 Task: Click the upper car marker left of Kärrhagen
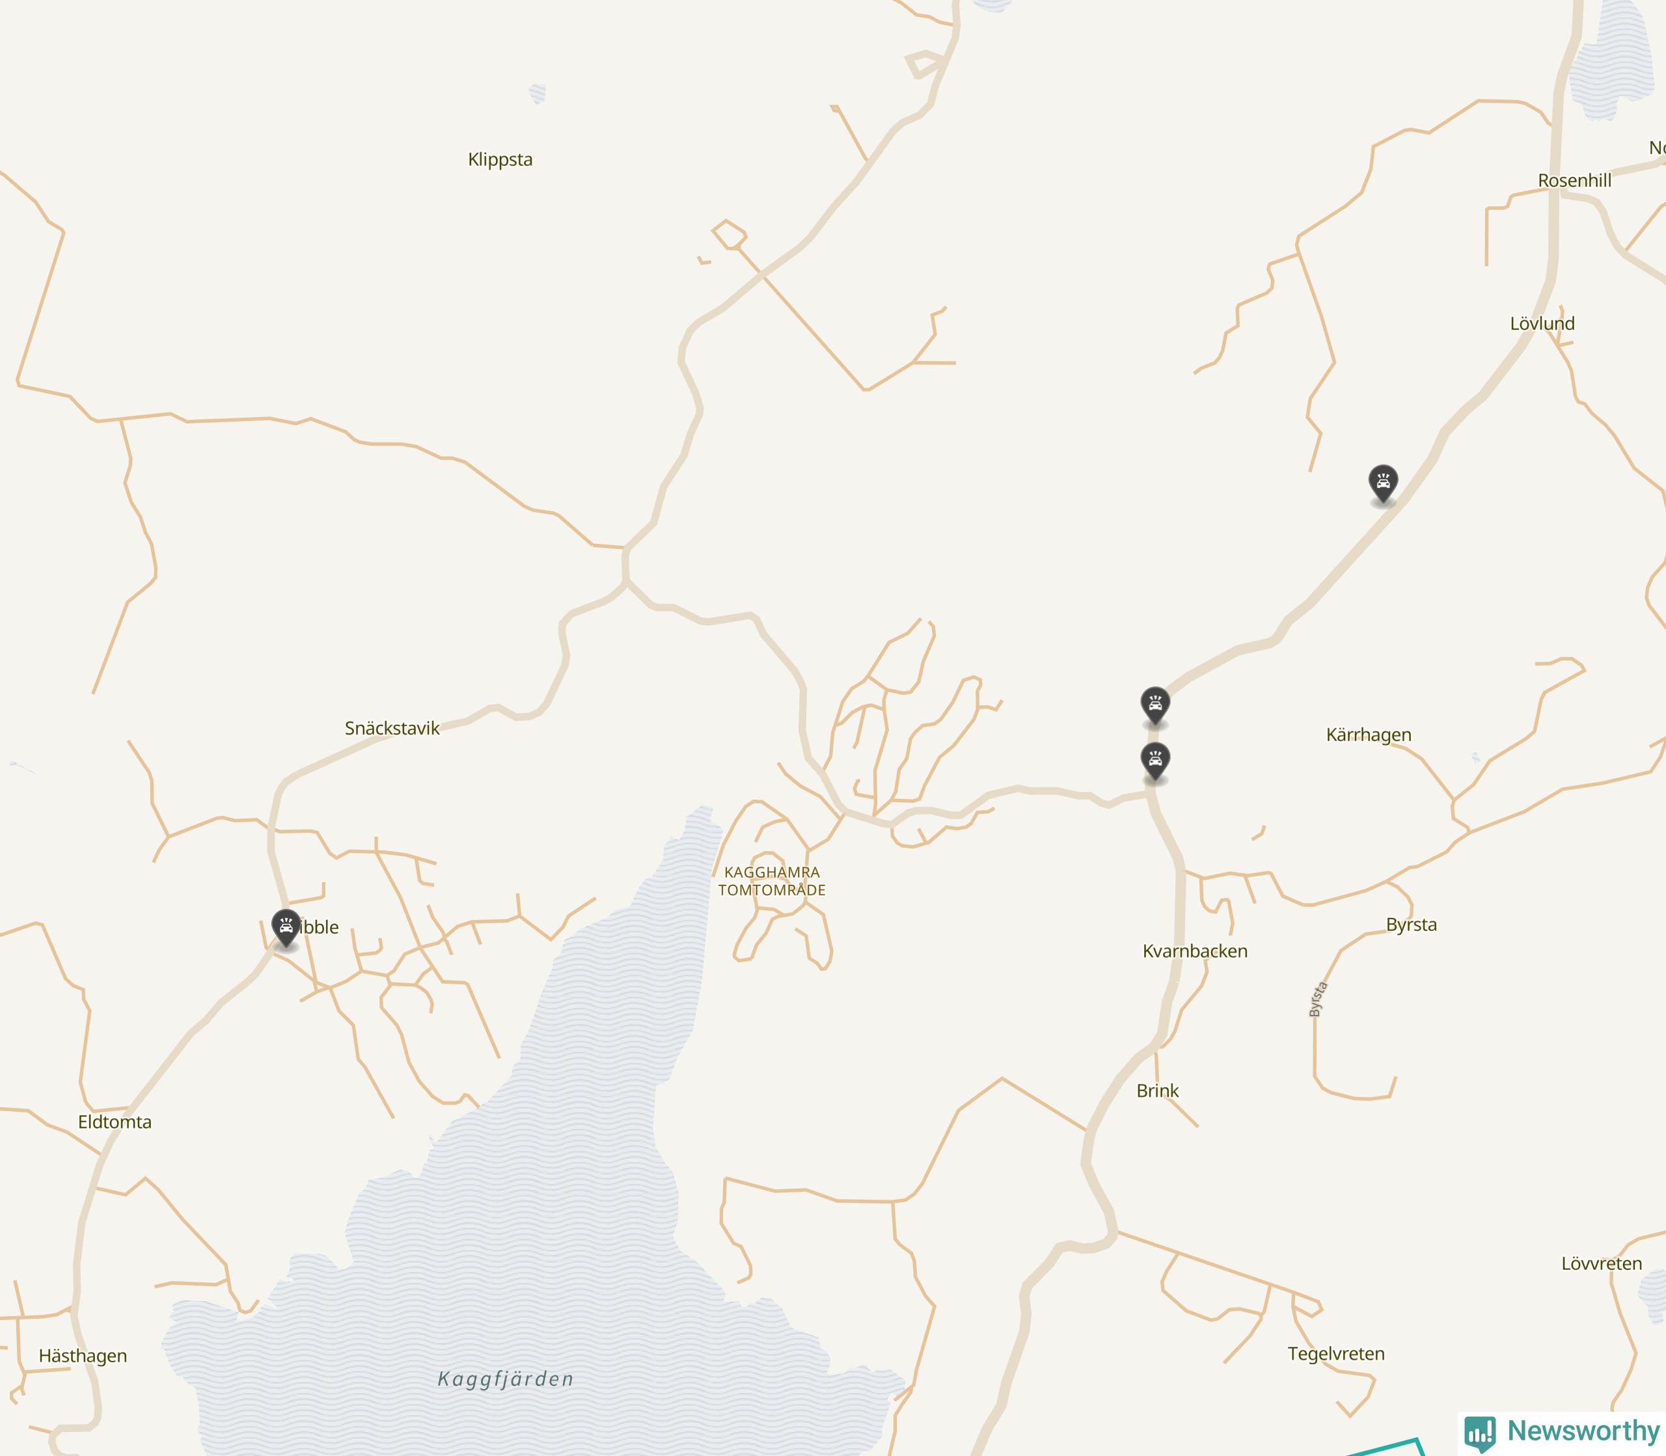pyautogui.click(x=1155, y=706)
